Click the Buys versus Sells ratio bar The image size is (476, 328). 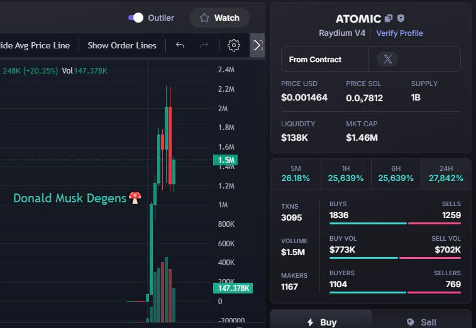(x=395, y=223)
